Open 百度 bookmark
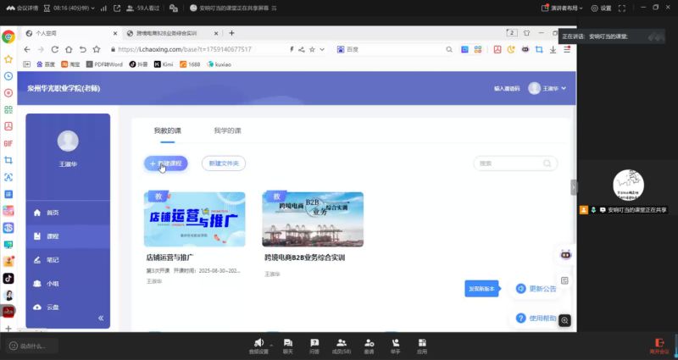Viewport: 678px width, 360px height. coord(46,64)
